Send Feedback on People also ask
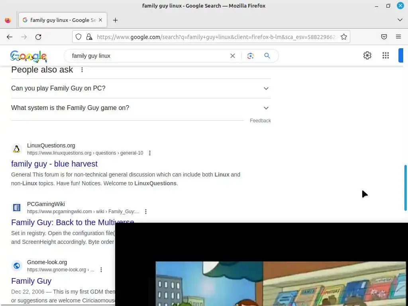The height and width of the screenshot is (306, 408). point(260,121)
